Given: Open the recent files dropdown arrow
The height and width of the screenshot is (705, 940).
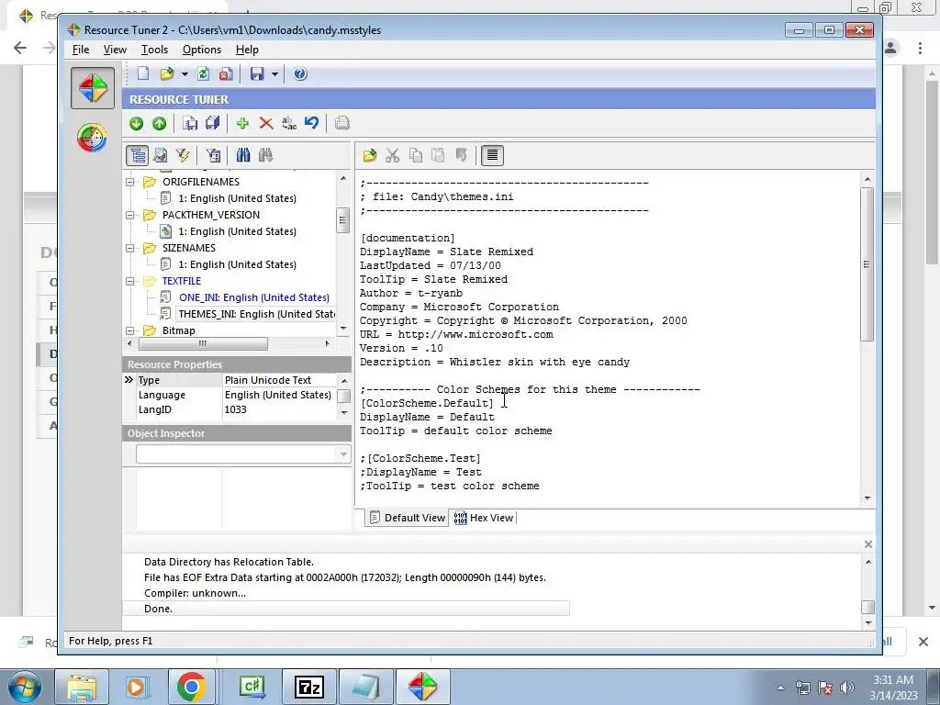Looking at the screenshot, I should click(185, 73).
